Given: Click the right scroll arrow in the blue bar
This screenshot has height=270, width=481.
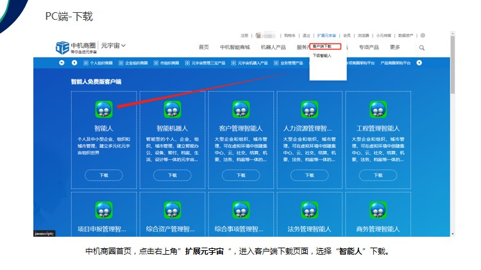Looking at the screenshot, I should point(419,63).
